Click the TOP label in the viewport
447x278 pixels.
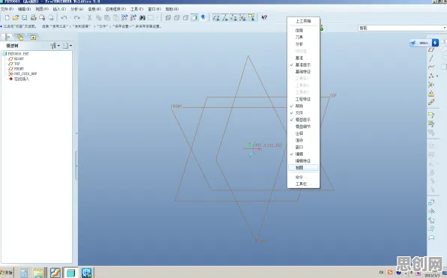(333, 95)
